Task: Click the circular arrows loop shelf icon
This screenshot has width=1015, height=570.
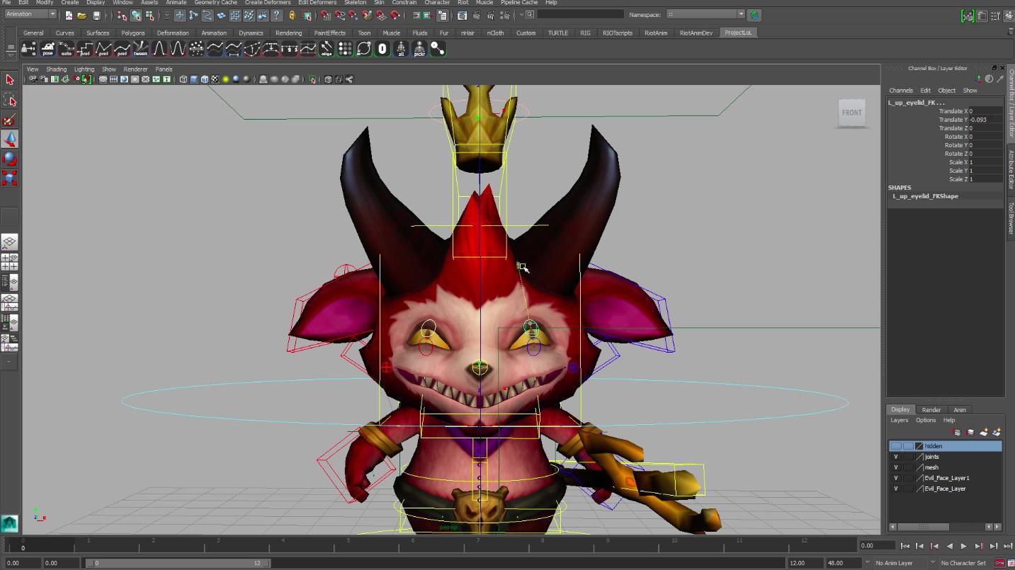Action: click(x=364, y=49)
